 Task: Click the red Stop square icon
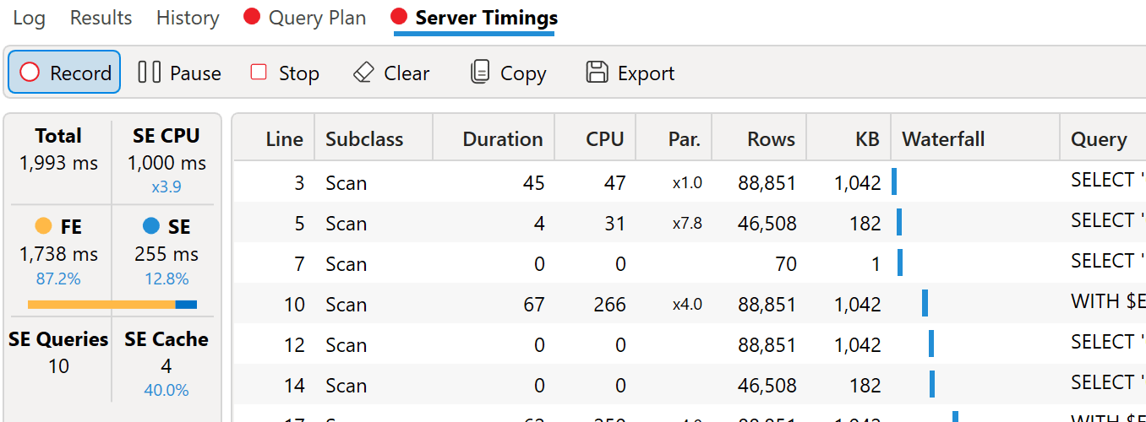tap(259, 73)
